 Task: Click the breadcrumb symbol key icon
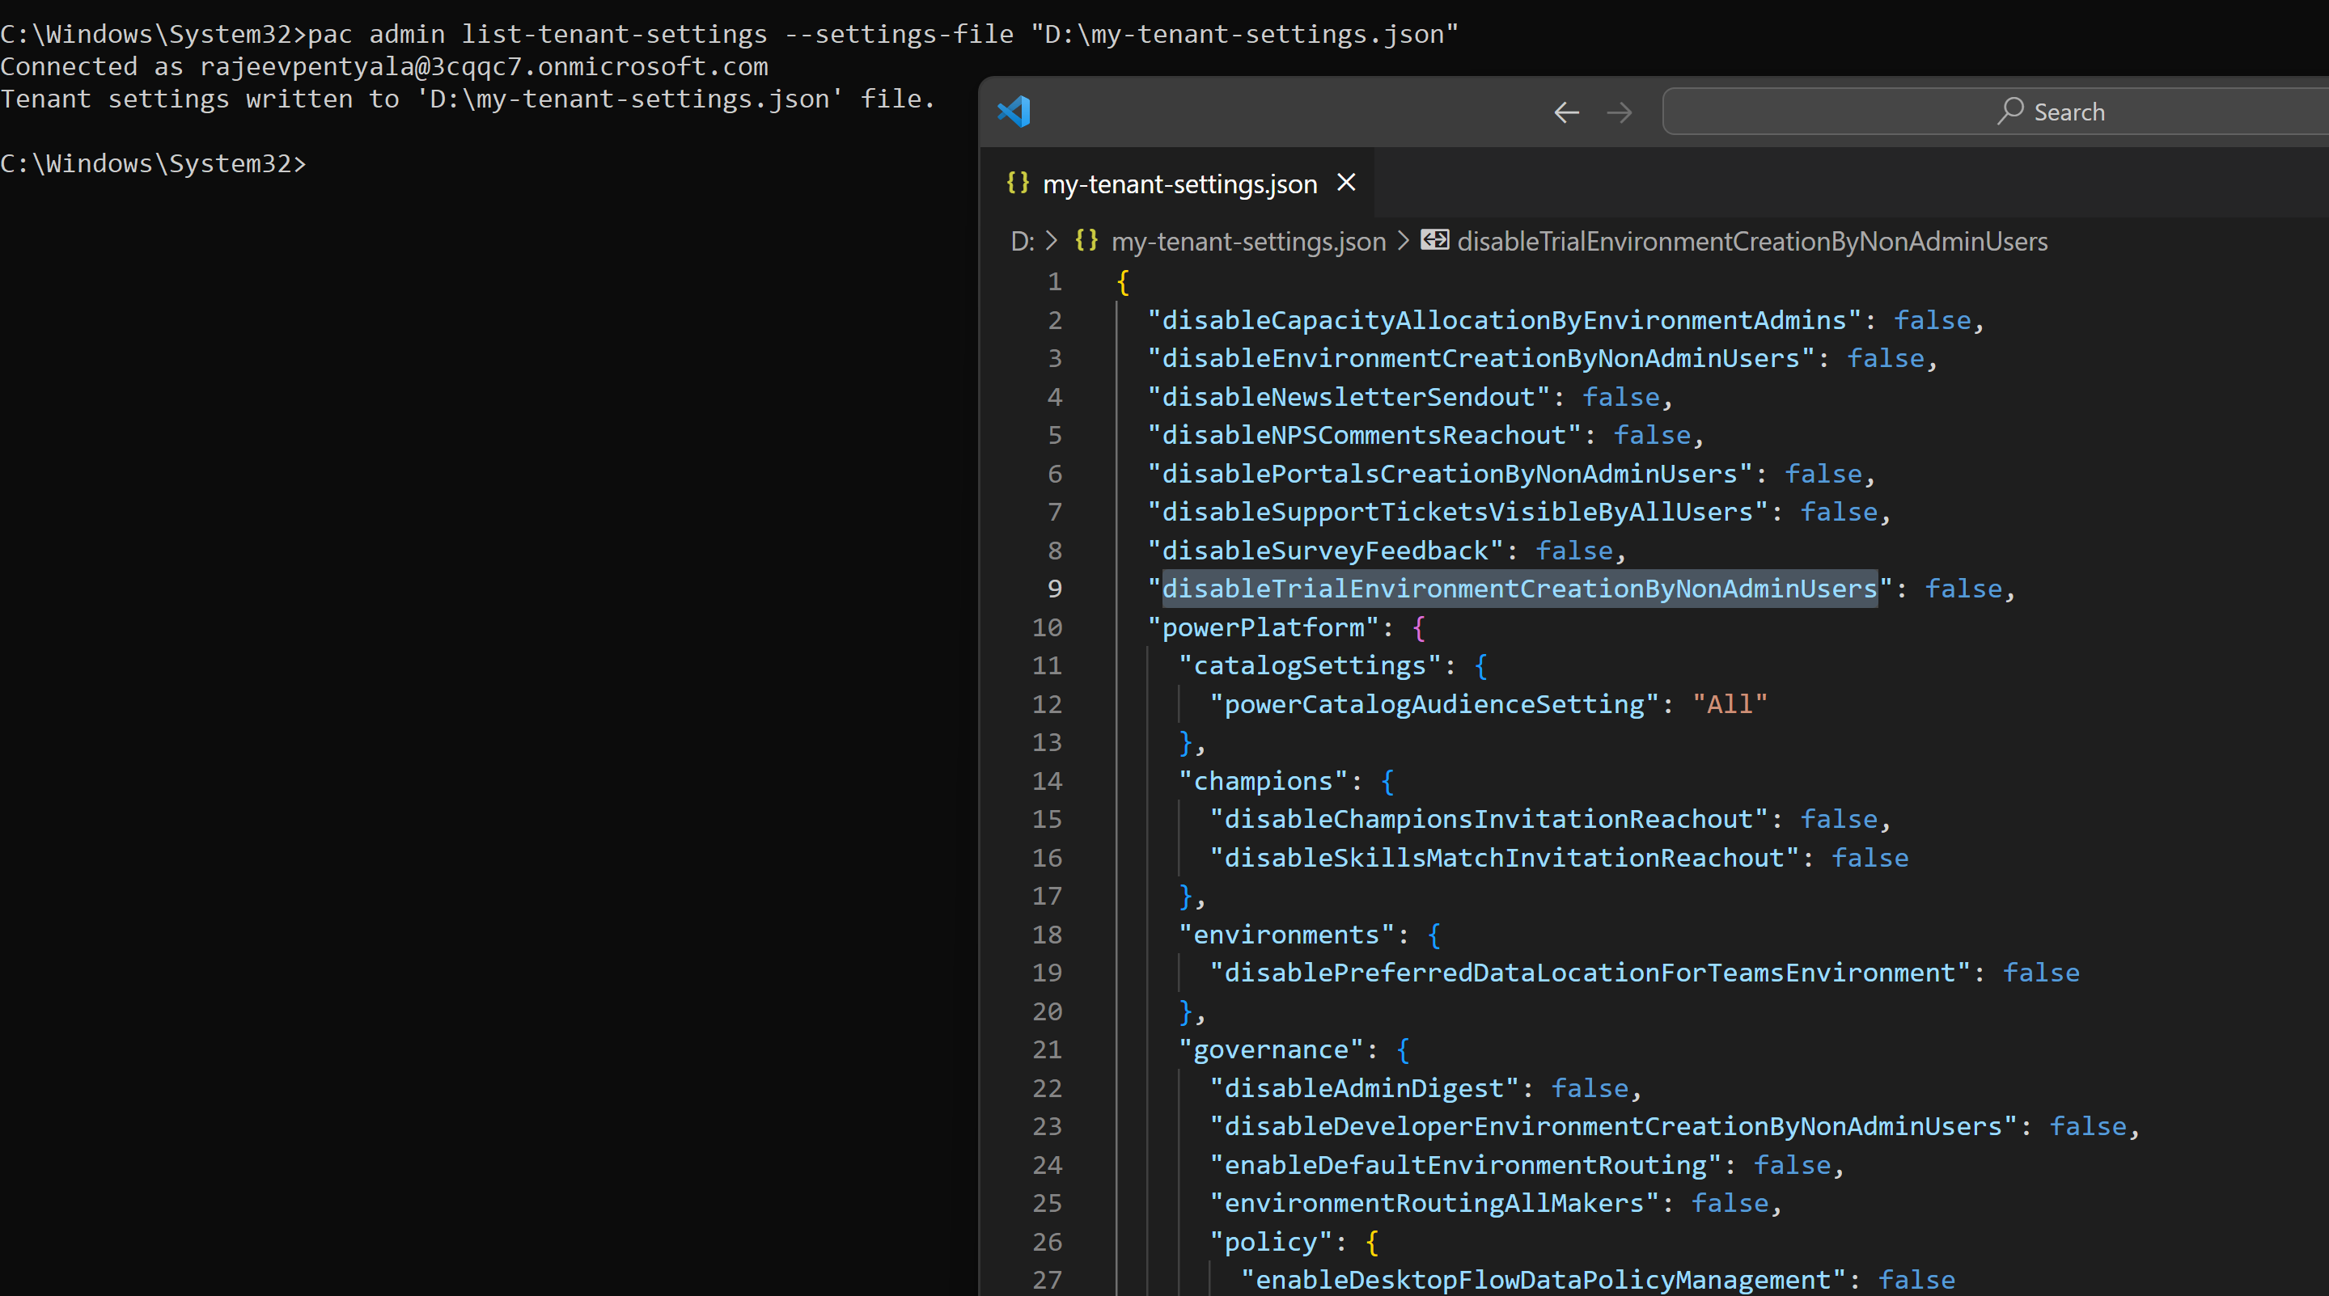coord(1434,240)
